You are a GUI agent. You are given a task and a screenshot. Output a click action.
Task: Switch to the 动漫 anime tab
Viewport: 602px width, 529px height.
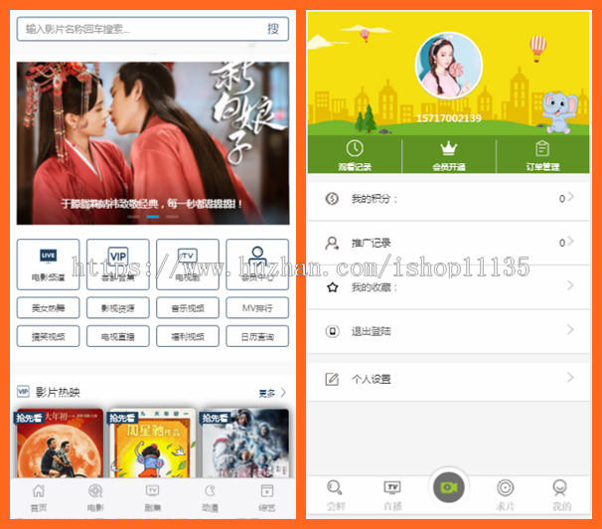210,498
